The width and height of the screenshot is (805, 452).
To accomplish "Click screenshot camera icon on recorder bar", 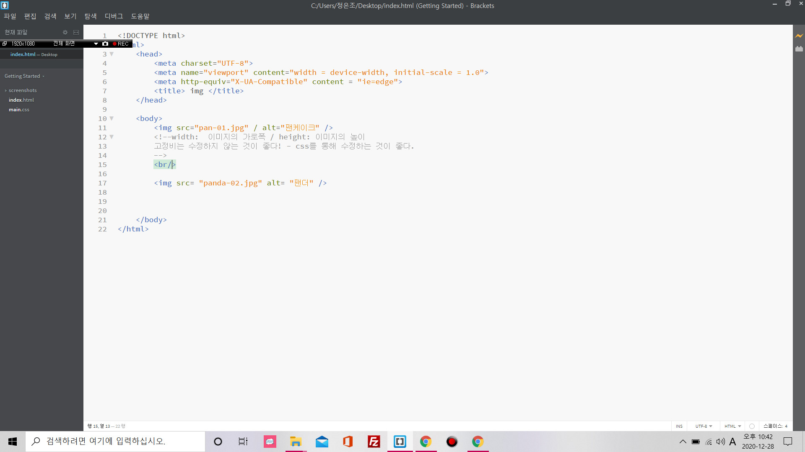I will (x=105, y=44).
